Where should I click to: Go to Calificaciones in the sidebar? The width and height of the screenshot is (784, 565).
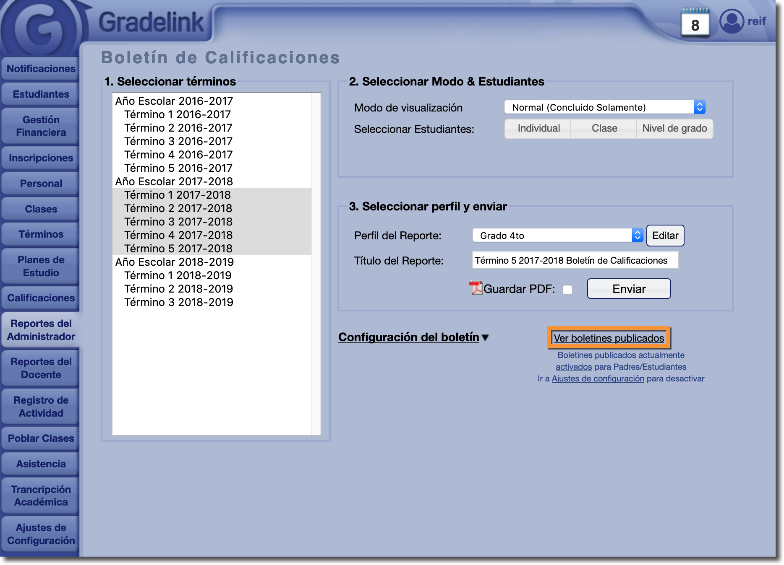(x=41, y=298)
